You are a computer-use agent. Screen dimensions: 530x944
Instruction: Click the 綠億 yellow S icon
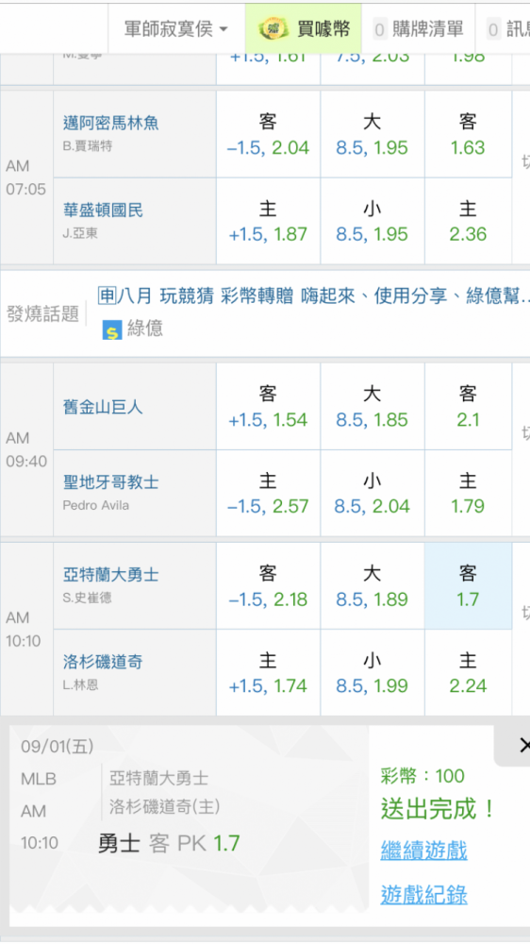(112, 329)
